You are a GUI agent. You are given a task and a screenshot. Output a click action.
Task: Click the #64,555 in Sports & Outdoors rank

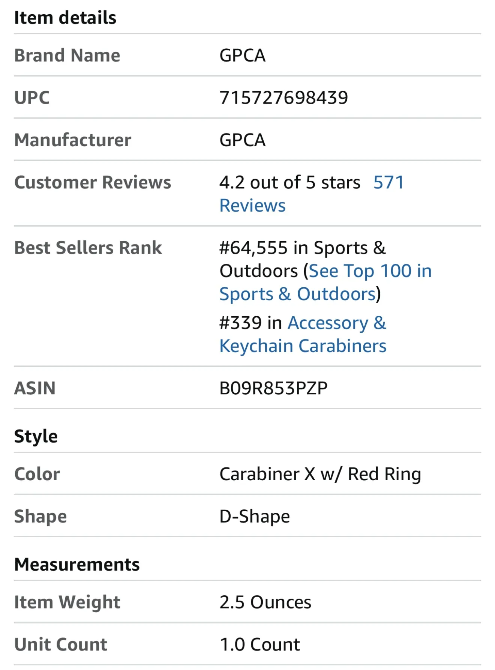[302, 259]
